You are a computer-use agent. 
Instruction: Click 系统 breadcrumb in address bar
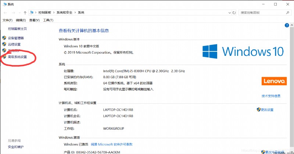pyautogui.click(x=81, y=12)
